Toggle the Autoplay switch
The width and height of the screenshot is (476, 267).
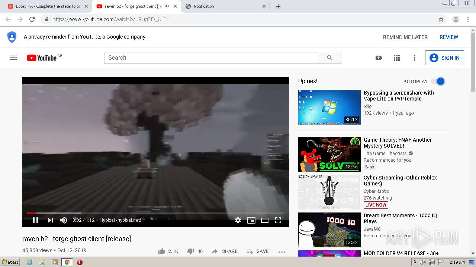[438, 81]
